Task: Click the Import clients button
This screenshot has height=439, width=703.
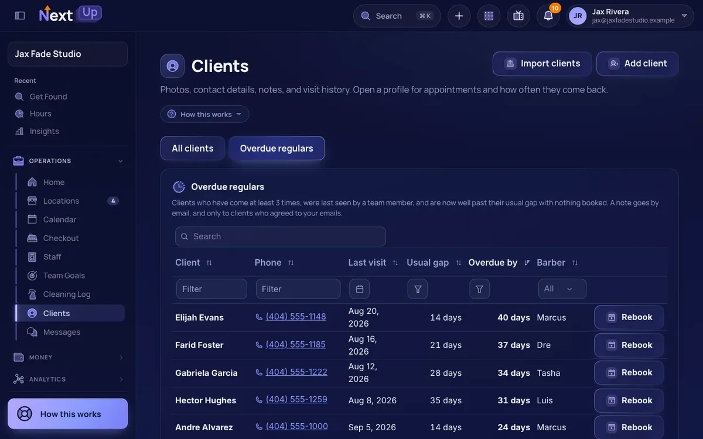Action: pyautogui.click(x=542, y=64)
